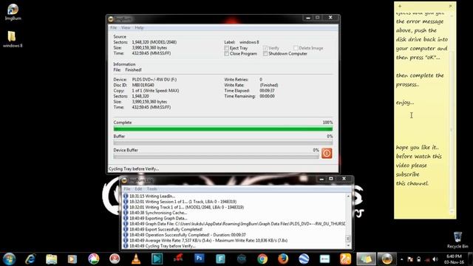Minimize the ImgBurn Log window
Screen dimensions: 473x266
tap(321, 179)
